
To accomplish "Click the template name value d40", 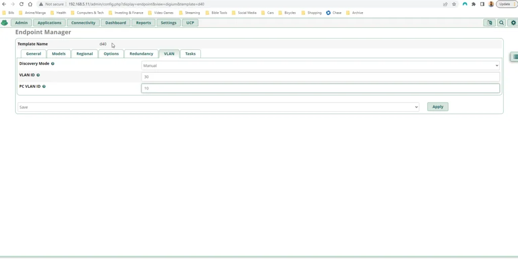I will [x=103, y=44].
